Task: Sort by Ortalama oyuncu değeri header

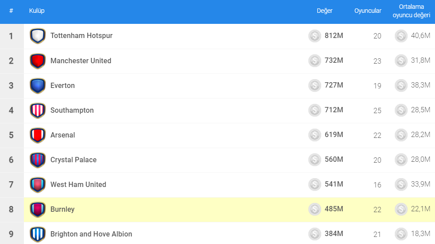Action: click(411, 11)
